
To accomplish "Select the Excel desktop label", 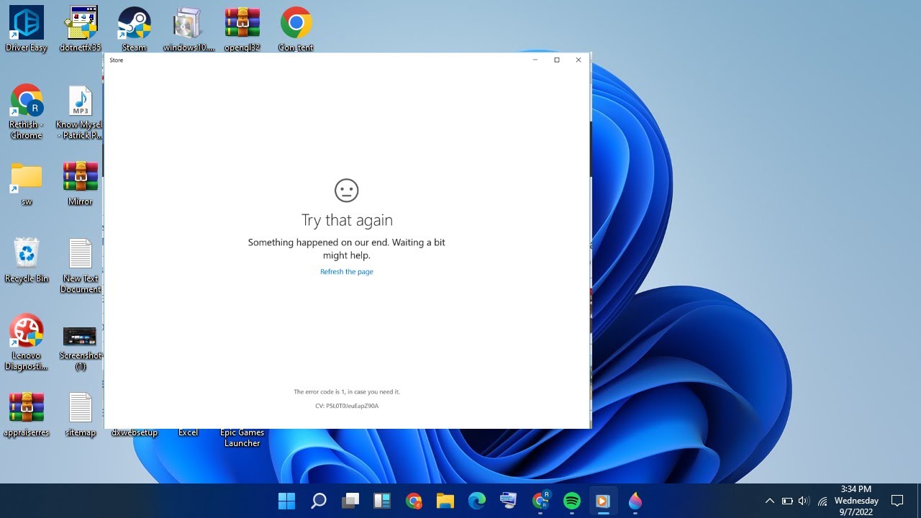I will pos(189,433).
